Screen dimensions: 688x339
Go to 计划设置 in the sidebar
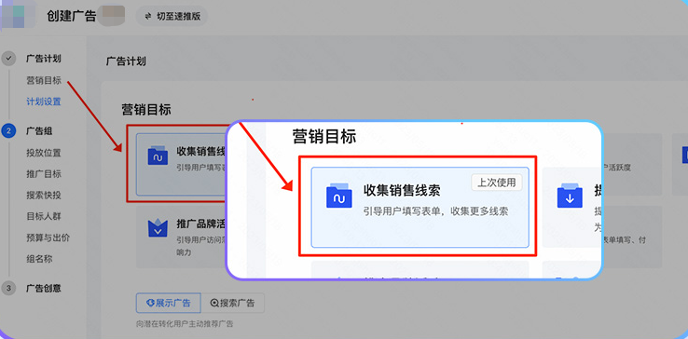[x=44, y=102]
